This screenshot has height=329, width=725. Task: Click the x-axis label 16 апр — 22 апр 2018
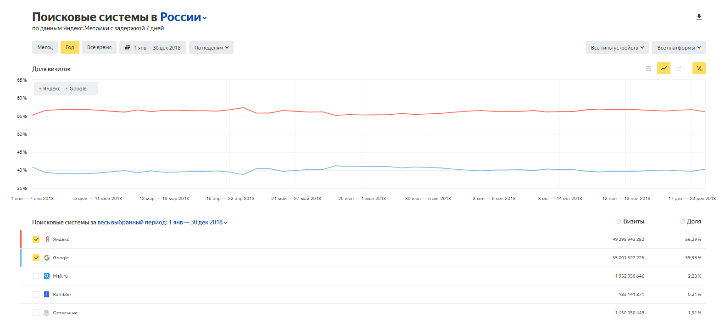click(230, 199)
